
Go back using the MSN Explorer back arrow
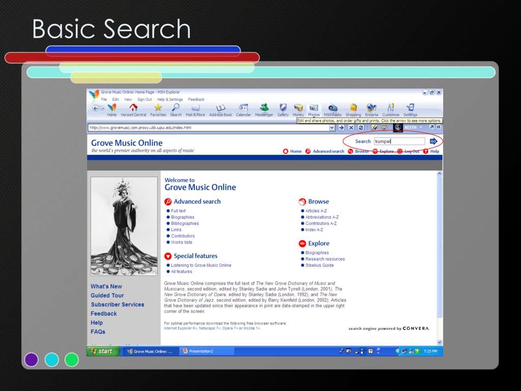(95, 108)
